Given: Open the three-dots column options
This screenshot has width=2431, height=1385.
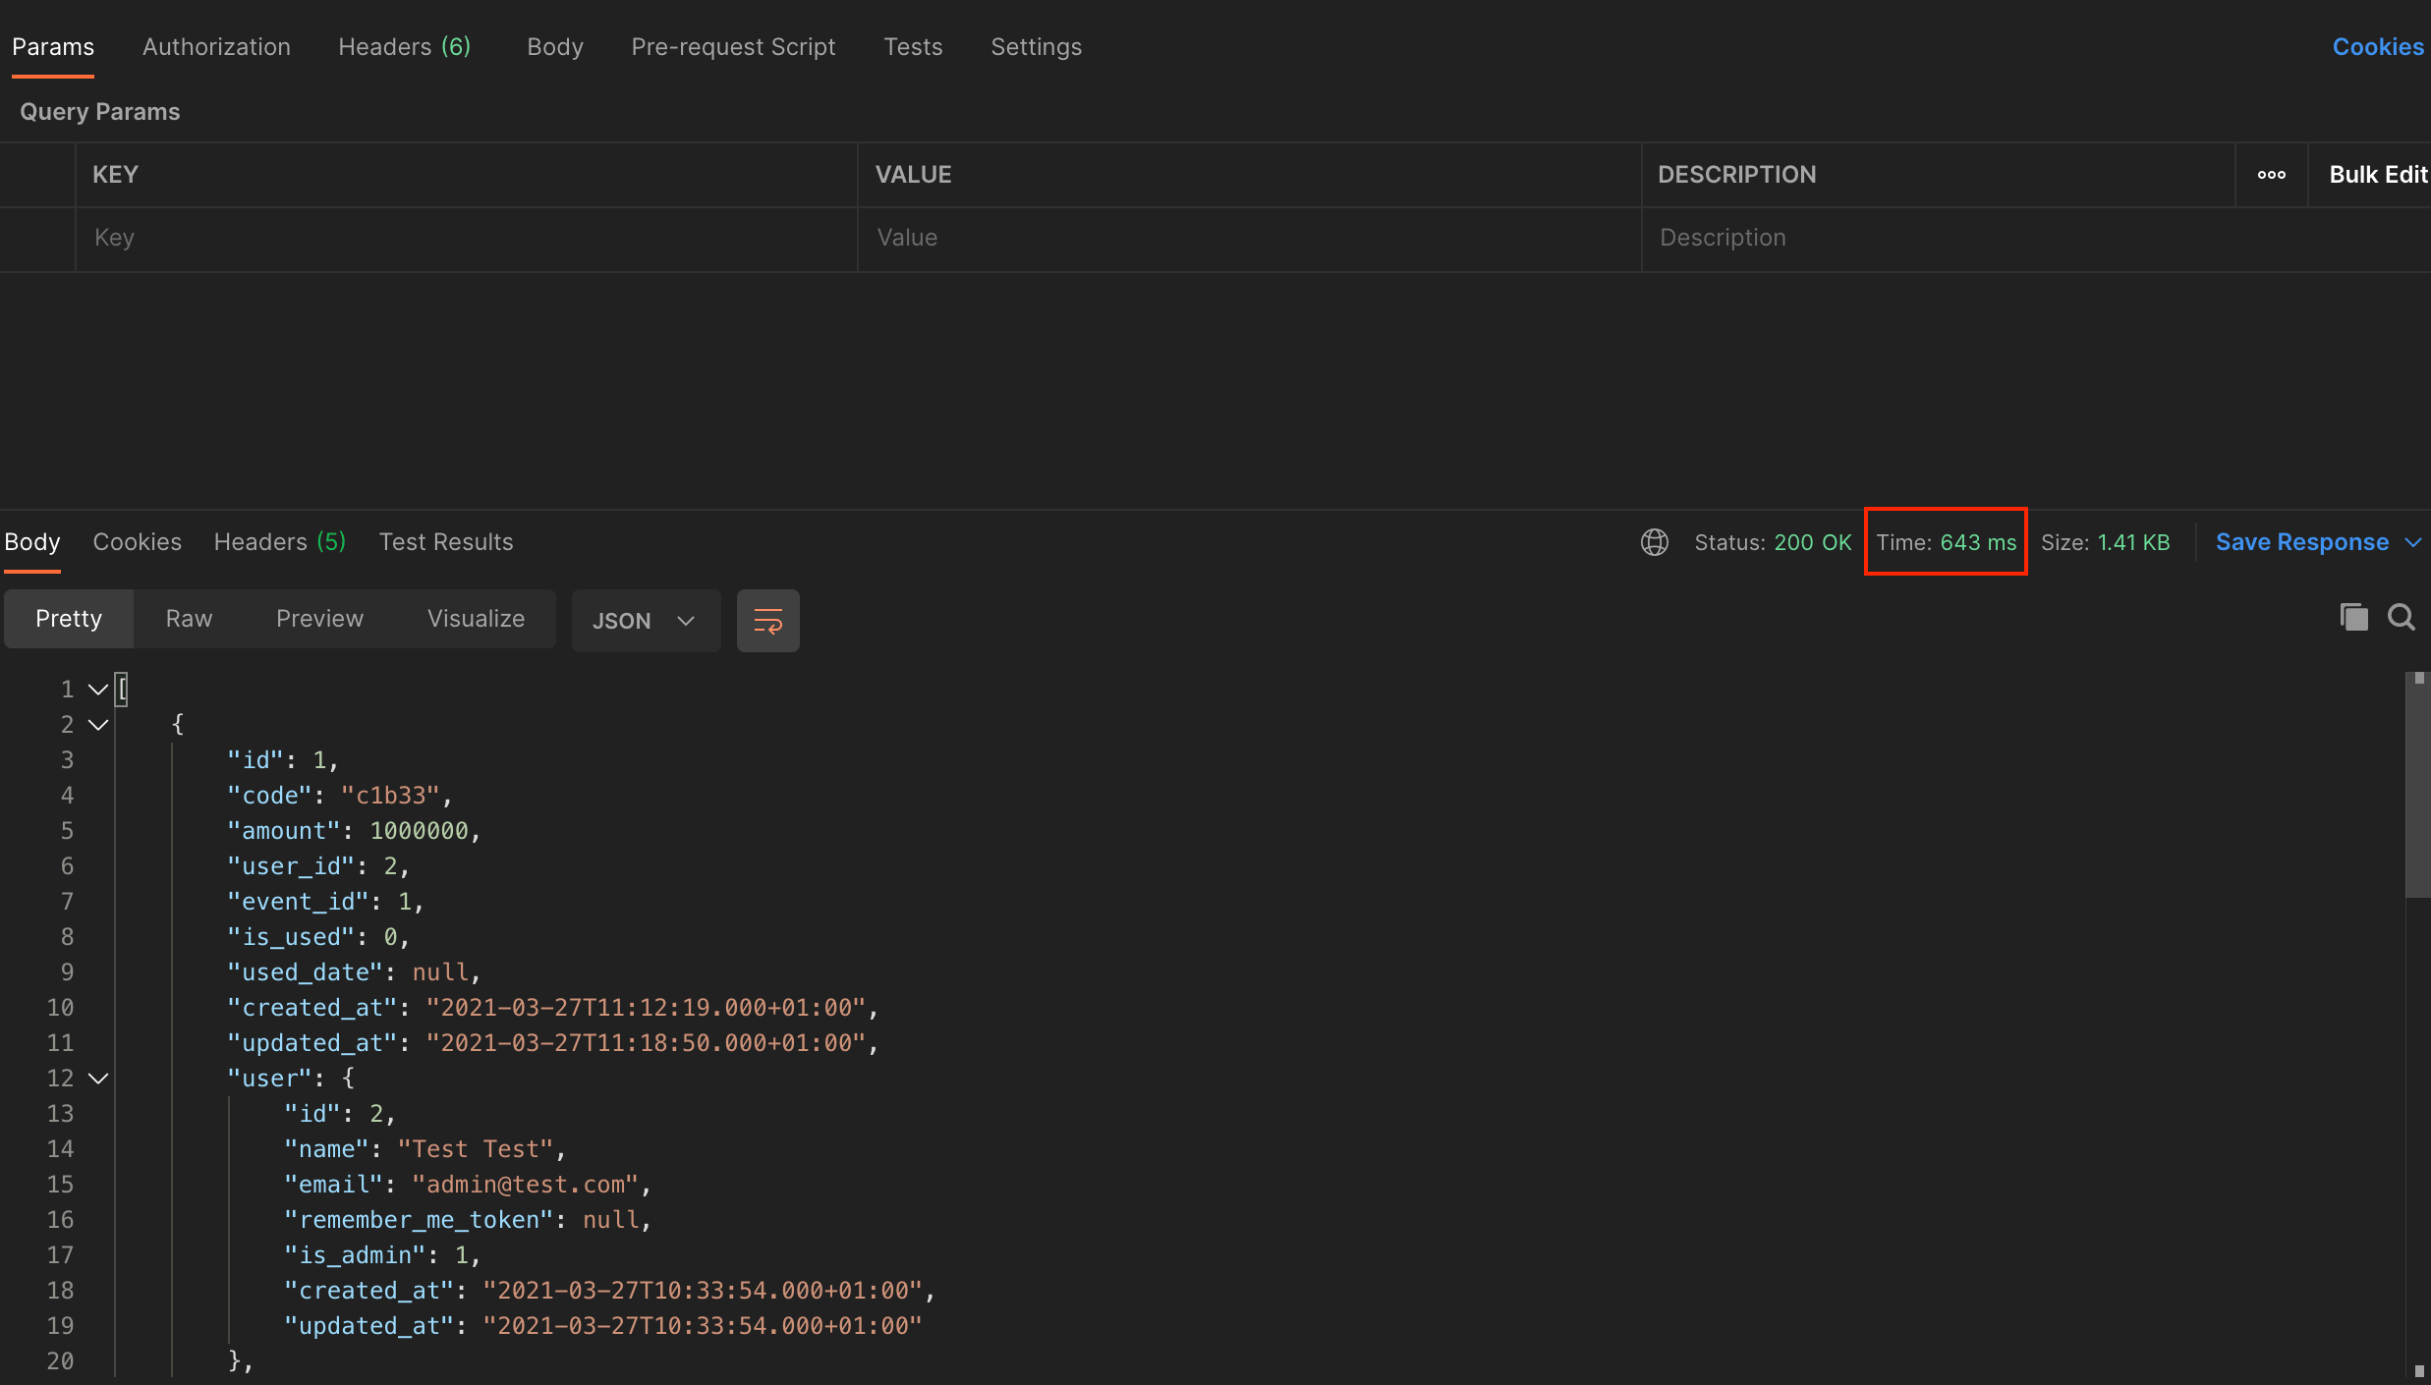Looking at the screenshot, I should (x=2271, y=175).
